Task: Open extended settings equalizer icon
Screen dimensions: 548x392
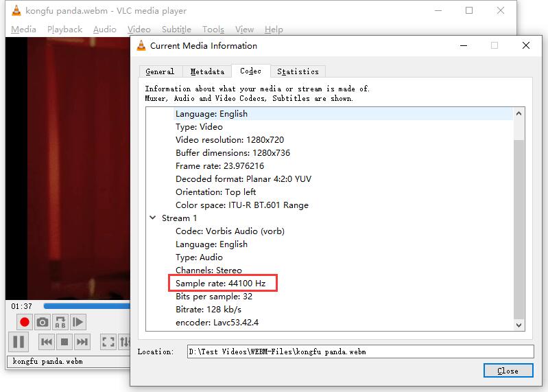Action: coord(124,342)
